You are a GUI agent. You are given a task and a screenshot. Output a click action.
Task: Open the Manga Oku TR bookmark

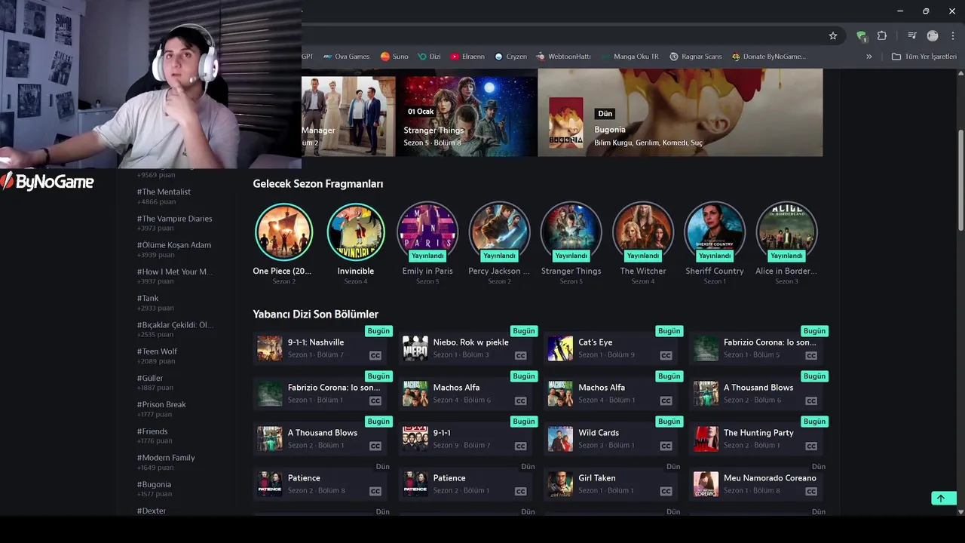[x=630, y=57]
